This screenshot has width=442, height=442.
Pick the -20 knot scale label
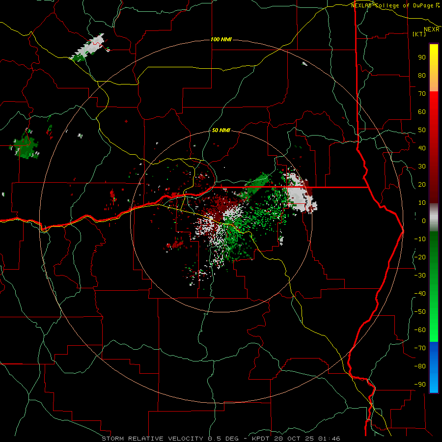coord(420,257)
